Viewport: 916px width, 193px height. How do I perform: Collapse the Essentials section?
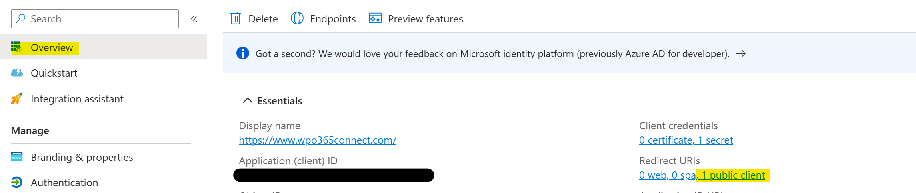point(248,100)
